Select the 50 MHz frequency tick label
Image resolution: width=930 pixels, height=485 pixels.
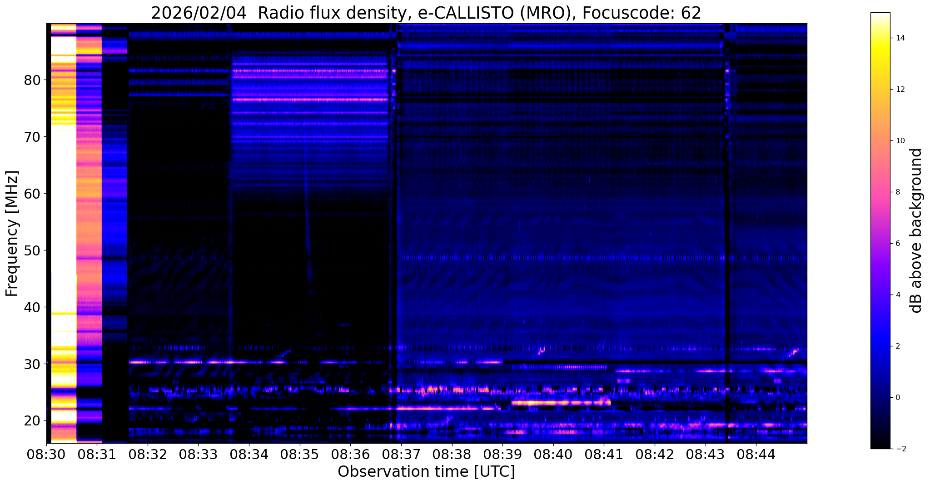32,250
